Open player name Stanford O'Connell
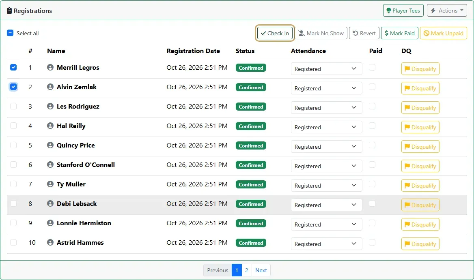Image resolution: width=474 pixels, height=280 pixels. pos(86,165)
